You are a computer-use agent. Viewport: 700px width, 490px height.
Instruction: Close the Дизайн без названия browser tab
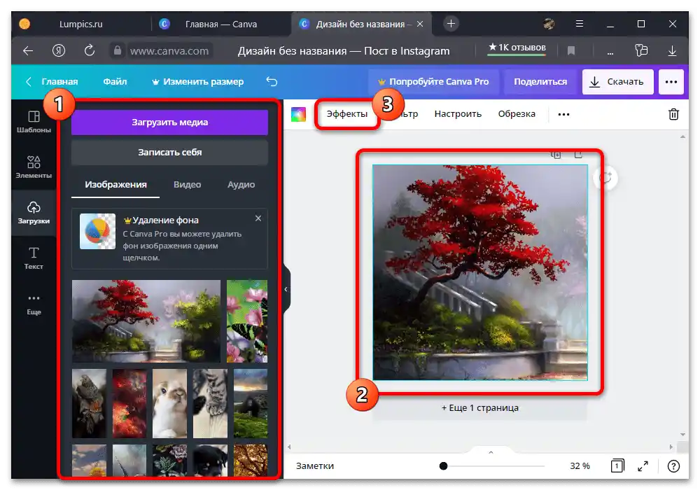click(x=419, y=24)
